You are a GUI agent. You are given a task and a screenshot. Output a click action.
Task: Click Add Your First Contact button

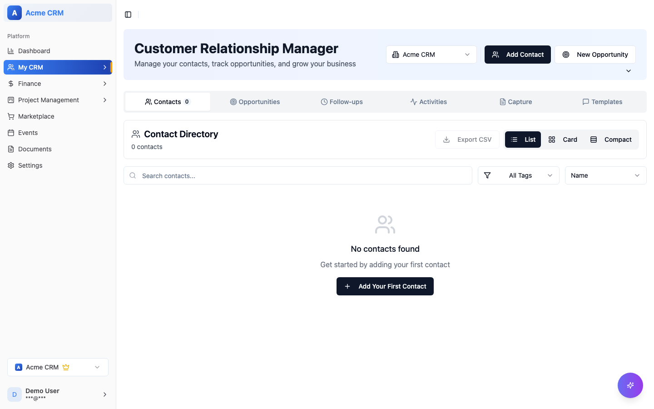tap(385, 286)
